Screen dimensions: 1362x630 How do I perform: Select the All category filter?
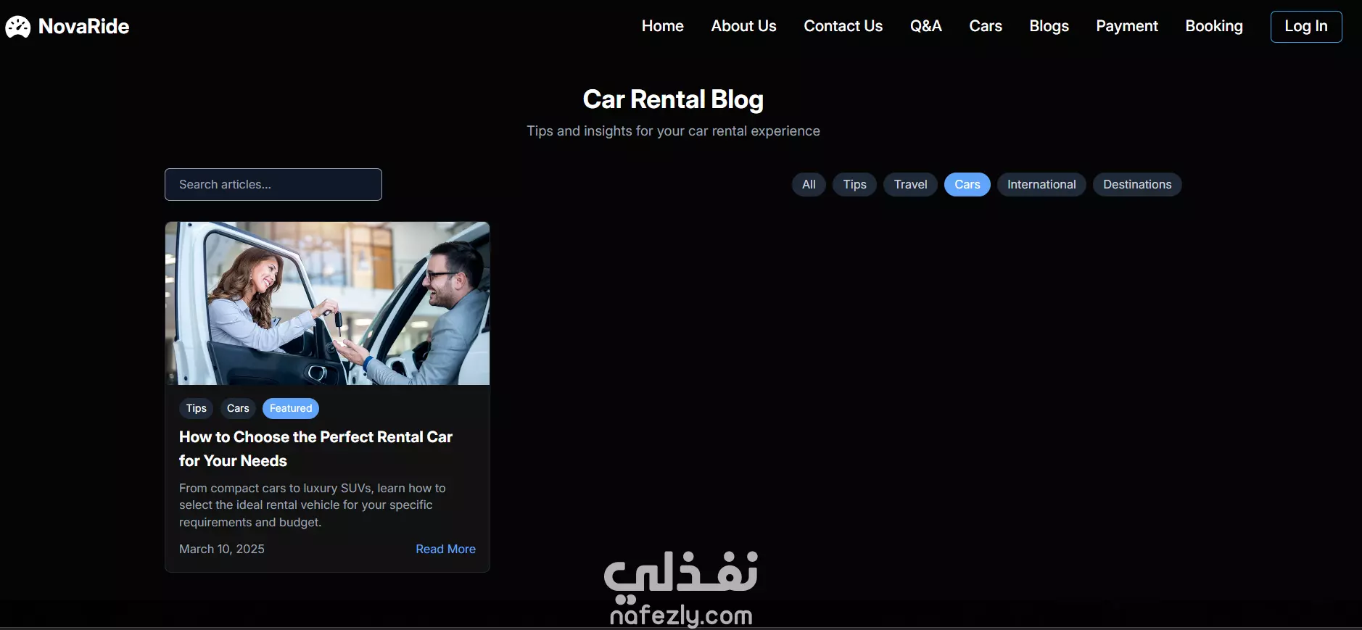[x=809, y=184]
